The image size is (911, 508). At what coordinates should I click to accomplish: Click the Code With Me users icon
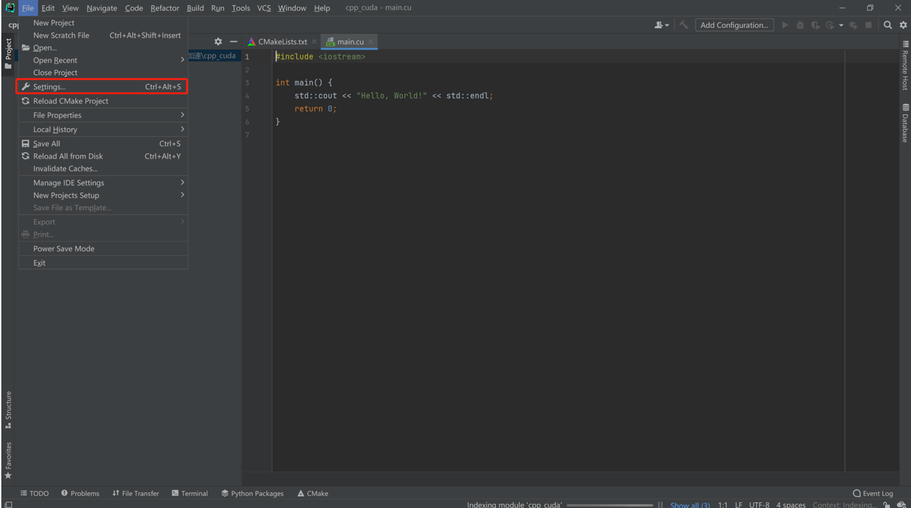point(661,25)
